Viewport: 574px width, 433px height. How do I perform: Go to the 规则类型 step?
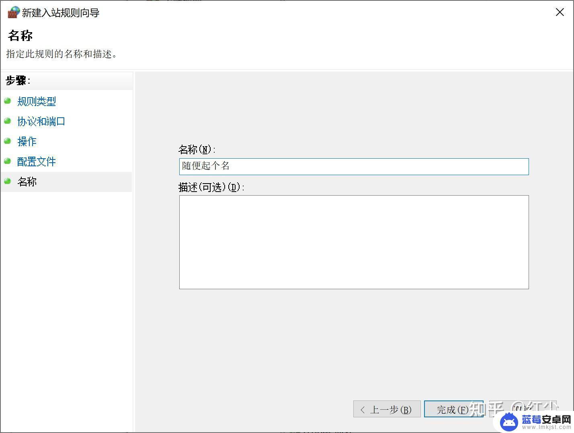pos(37,101)
